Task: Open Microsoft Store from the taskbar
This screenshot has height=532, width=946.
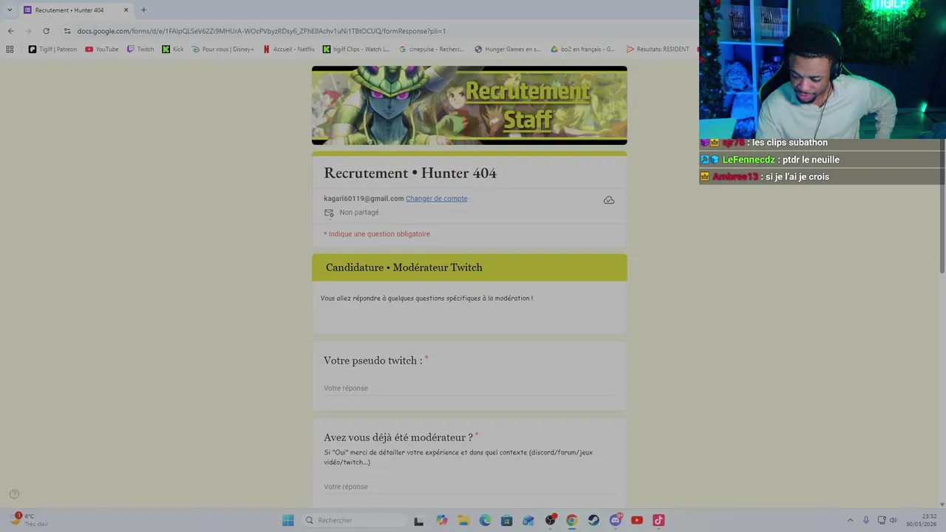Action: 506,520
